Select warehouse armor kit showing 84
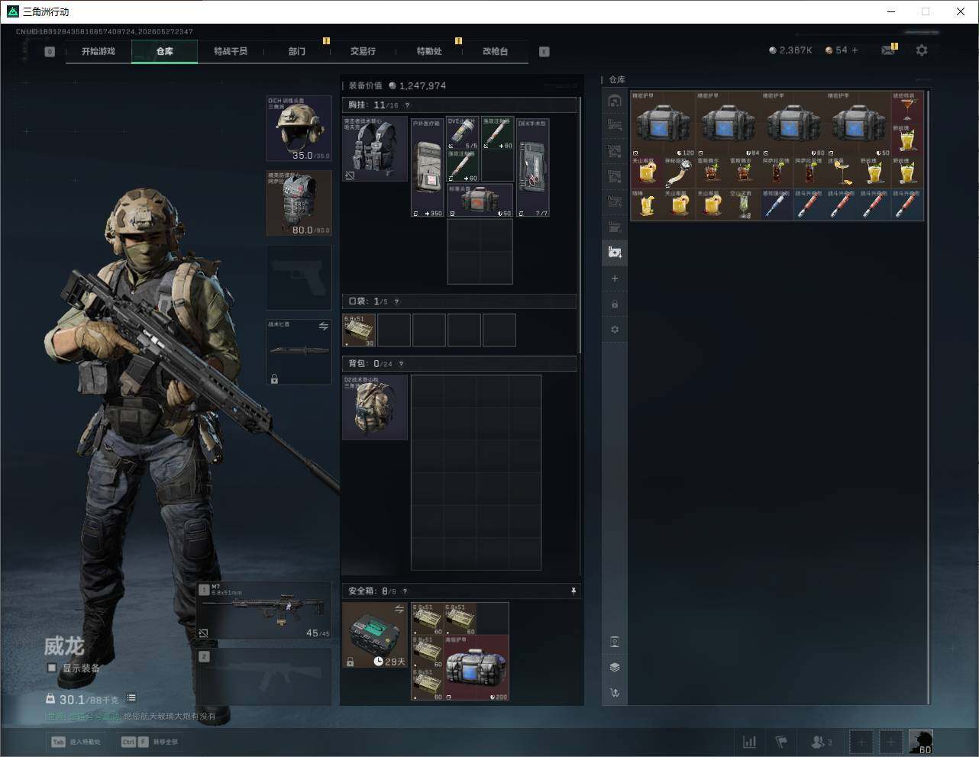The width and height of the screenshot is (979, 757). (729, 124)
